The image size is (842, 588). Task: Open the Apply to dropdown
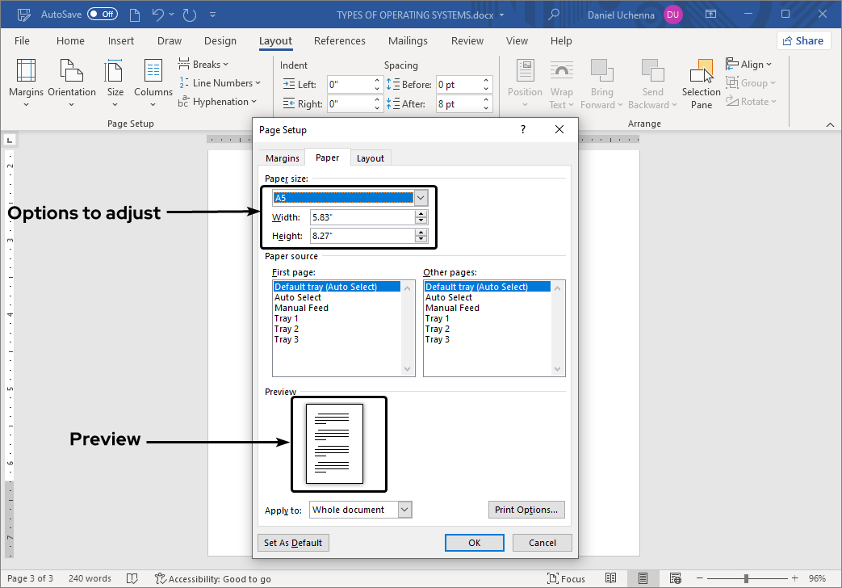click(x=404, y=510)
